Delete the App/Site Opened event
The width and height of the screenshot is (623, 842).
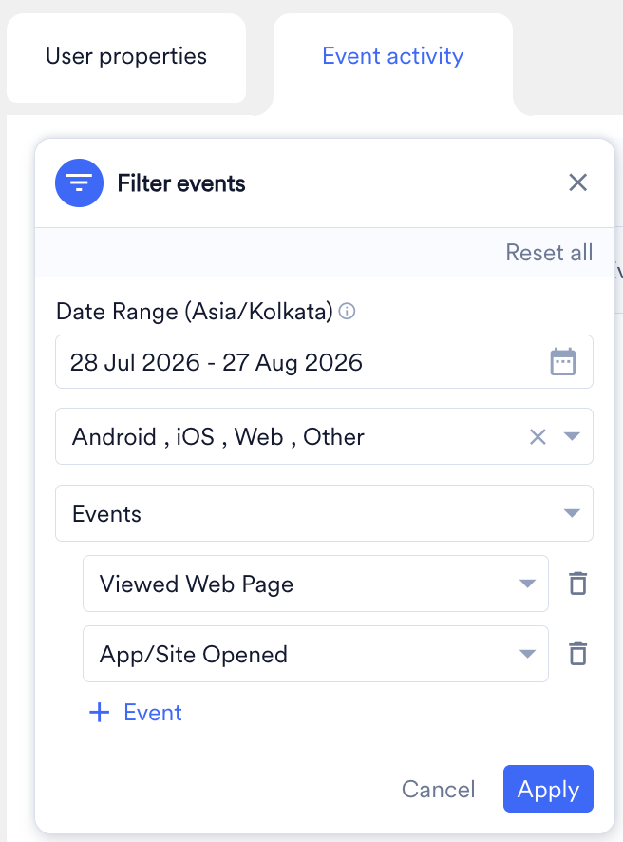click(578, 654)
